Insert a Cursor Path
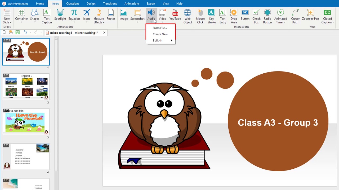Viewport: 339px width, 190px height. click(295, 16)
